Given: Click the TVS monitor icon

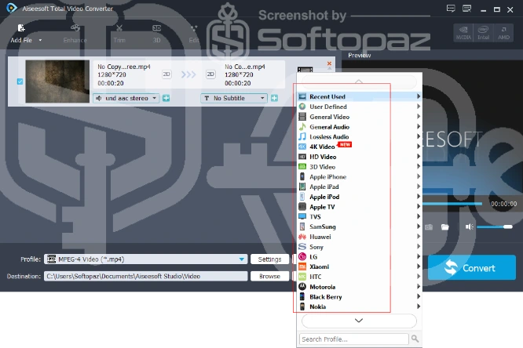Looking at the screenshot, I should (x=302, y=216).
